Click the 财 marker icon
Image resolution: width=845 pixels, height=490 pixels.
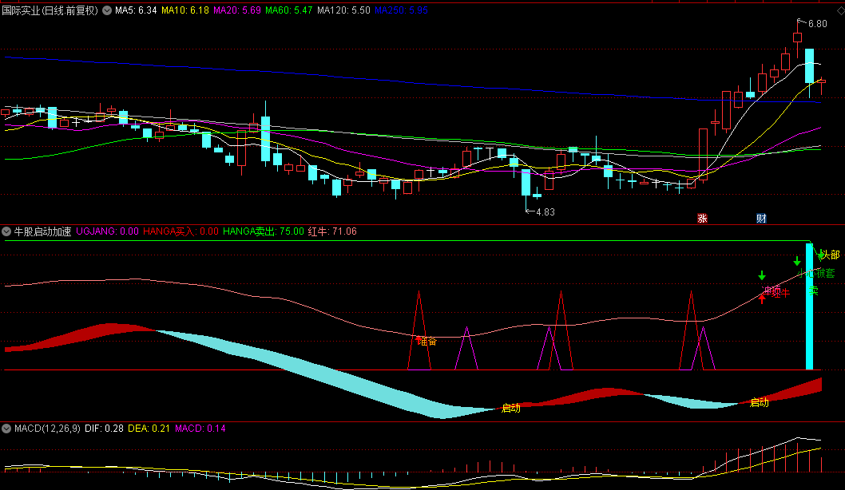[761, 218]
